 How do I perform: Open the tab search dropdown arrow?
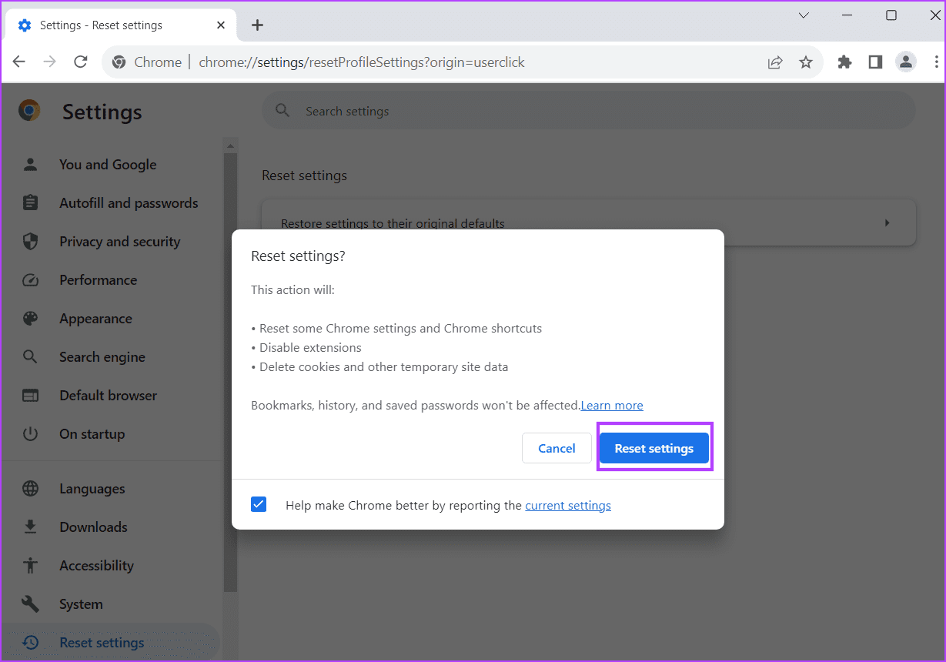click(804, 15)
